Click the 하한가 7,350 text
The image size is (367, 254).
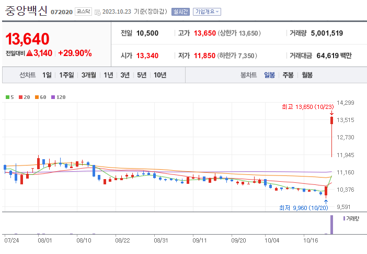(x=237, y=56)
